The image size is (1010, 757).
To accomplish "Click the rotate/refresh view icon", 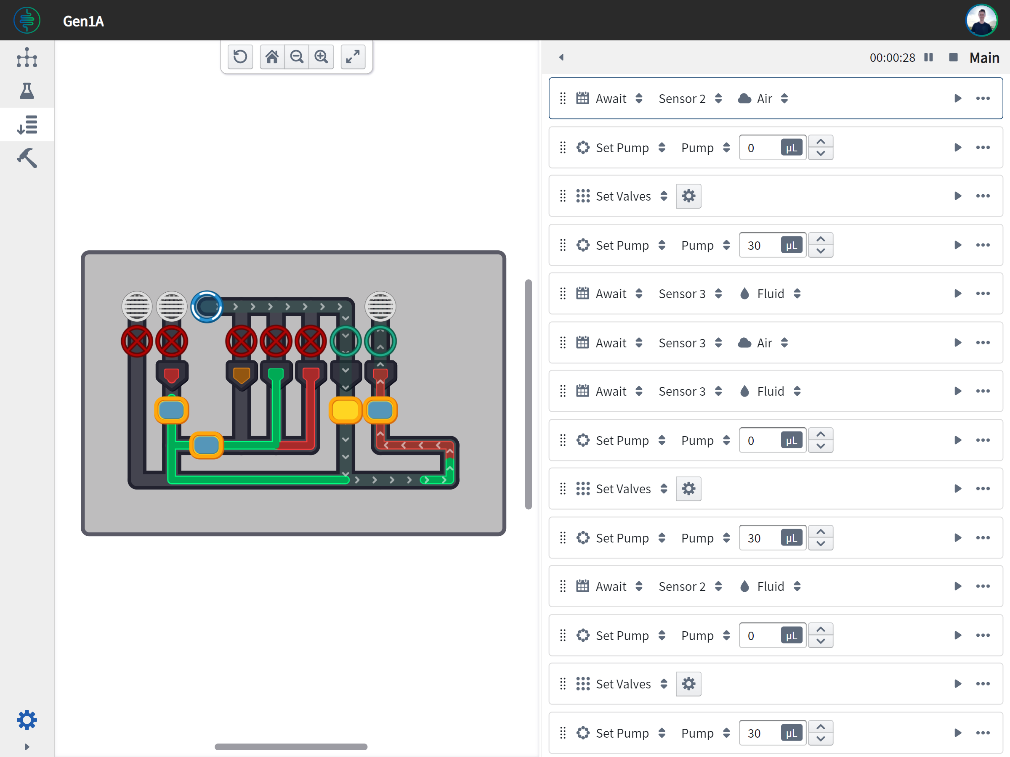I will [x=240, y=57].
